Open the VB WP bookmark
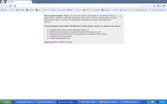The image size is (167, 104). click(87, 10)
